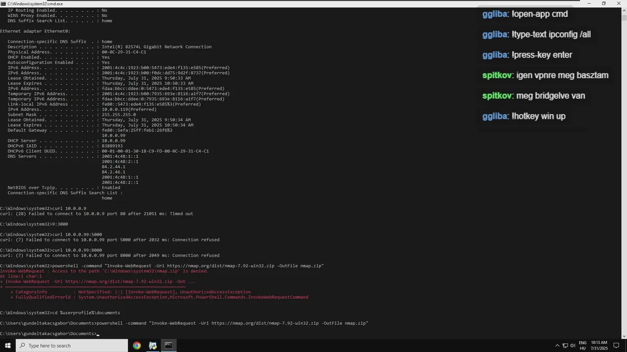
Task: Click the red FullyQualifiedErrorId line
Action: click(x=159, y=297)
